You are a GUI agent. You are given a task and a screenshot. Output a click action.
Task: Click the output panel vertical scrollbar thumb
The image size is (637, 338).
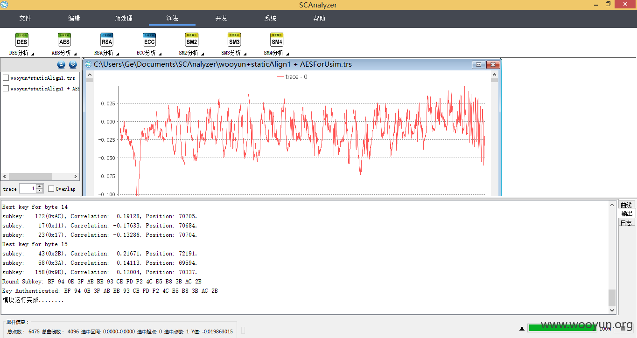click(x=612, y=297)
